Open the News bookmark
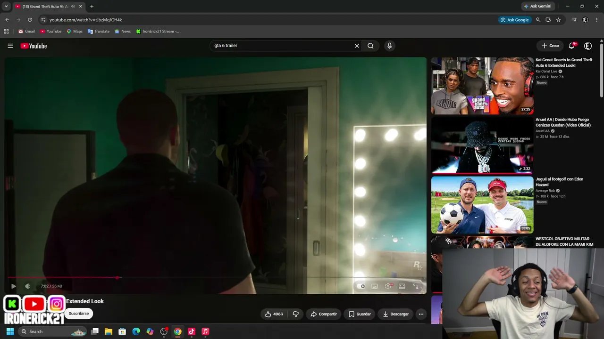The image size is (604, 339). click(x=123, y=32)
